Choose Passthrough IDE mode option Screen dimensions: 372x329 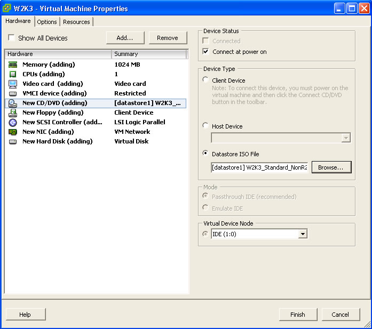205,196
